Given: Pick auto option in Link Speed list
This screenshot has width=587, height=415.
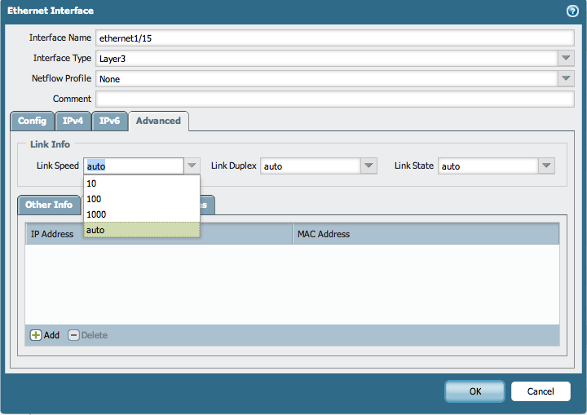Looking at the screenshot, I should tap(141, 230).
